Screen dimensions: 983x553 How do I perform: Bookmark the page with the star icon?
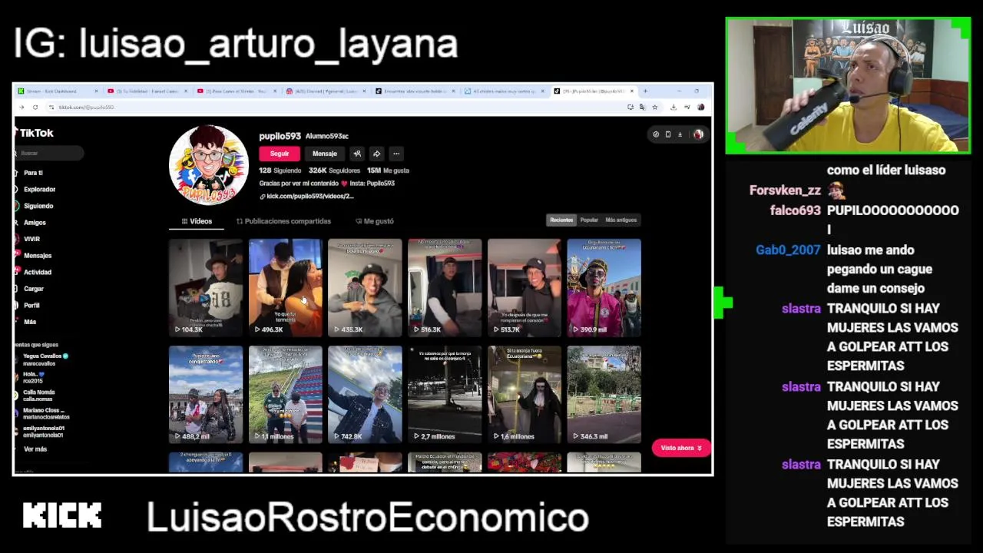pyautogui.click(x=654, y=107)
